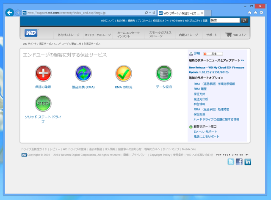The height and width of the screenshot is (200, 271).
Task: Open 電話によるサポート link
Action: tap(206, 137)
